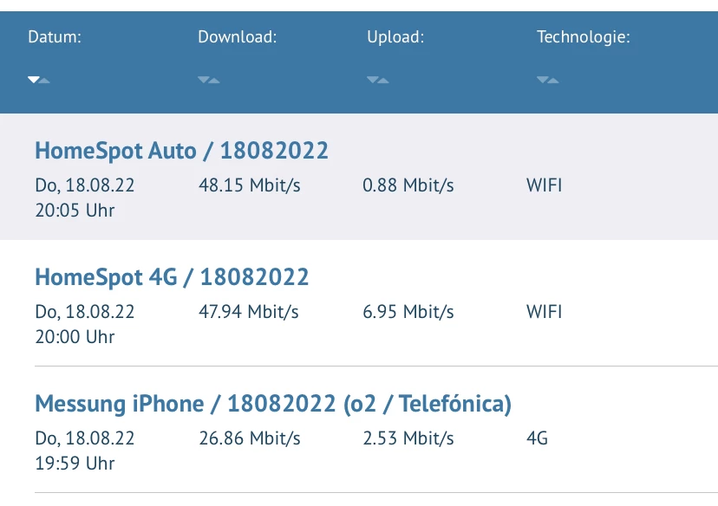Sort Technologie column descending arrow

click(x=542, y=80)
